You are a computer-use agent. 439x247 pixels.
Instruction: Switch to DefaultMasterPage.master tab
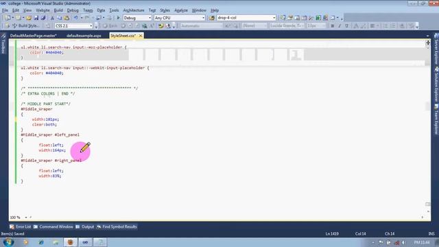(x=34, y=36)
